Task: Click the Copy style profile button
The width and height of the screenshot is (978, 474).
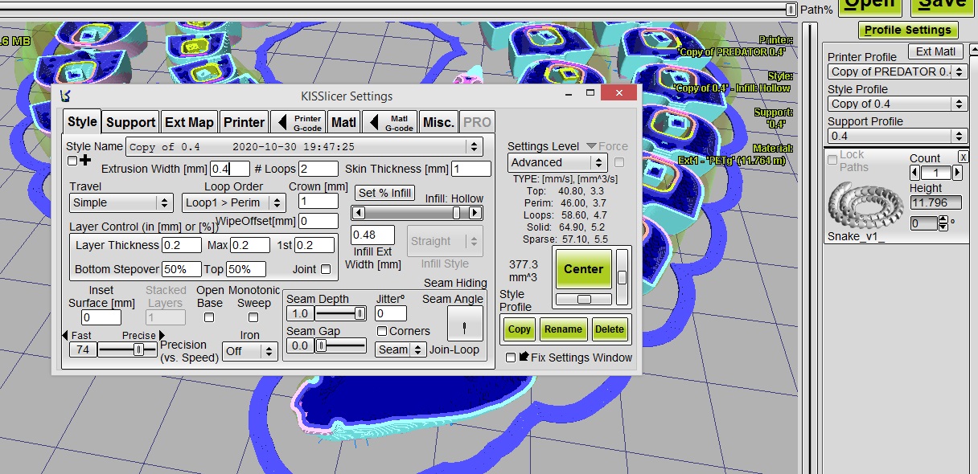Action: (520, 329)
